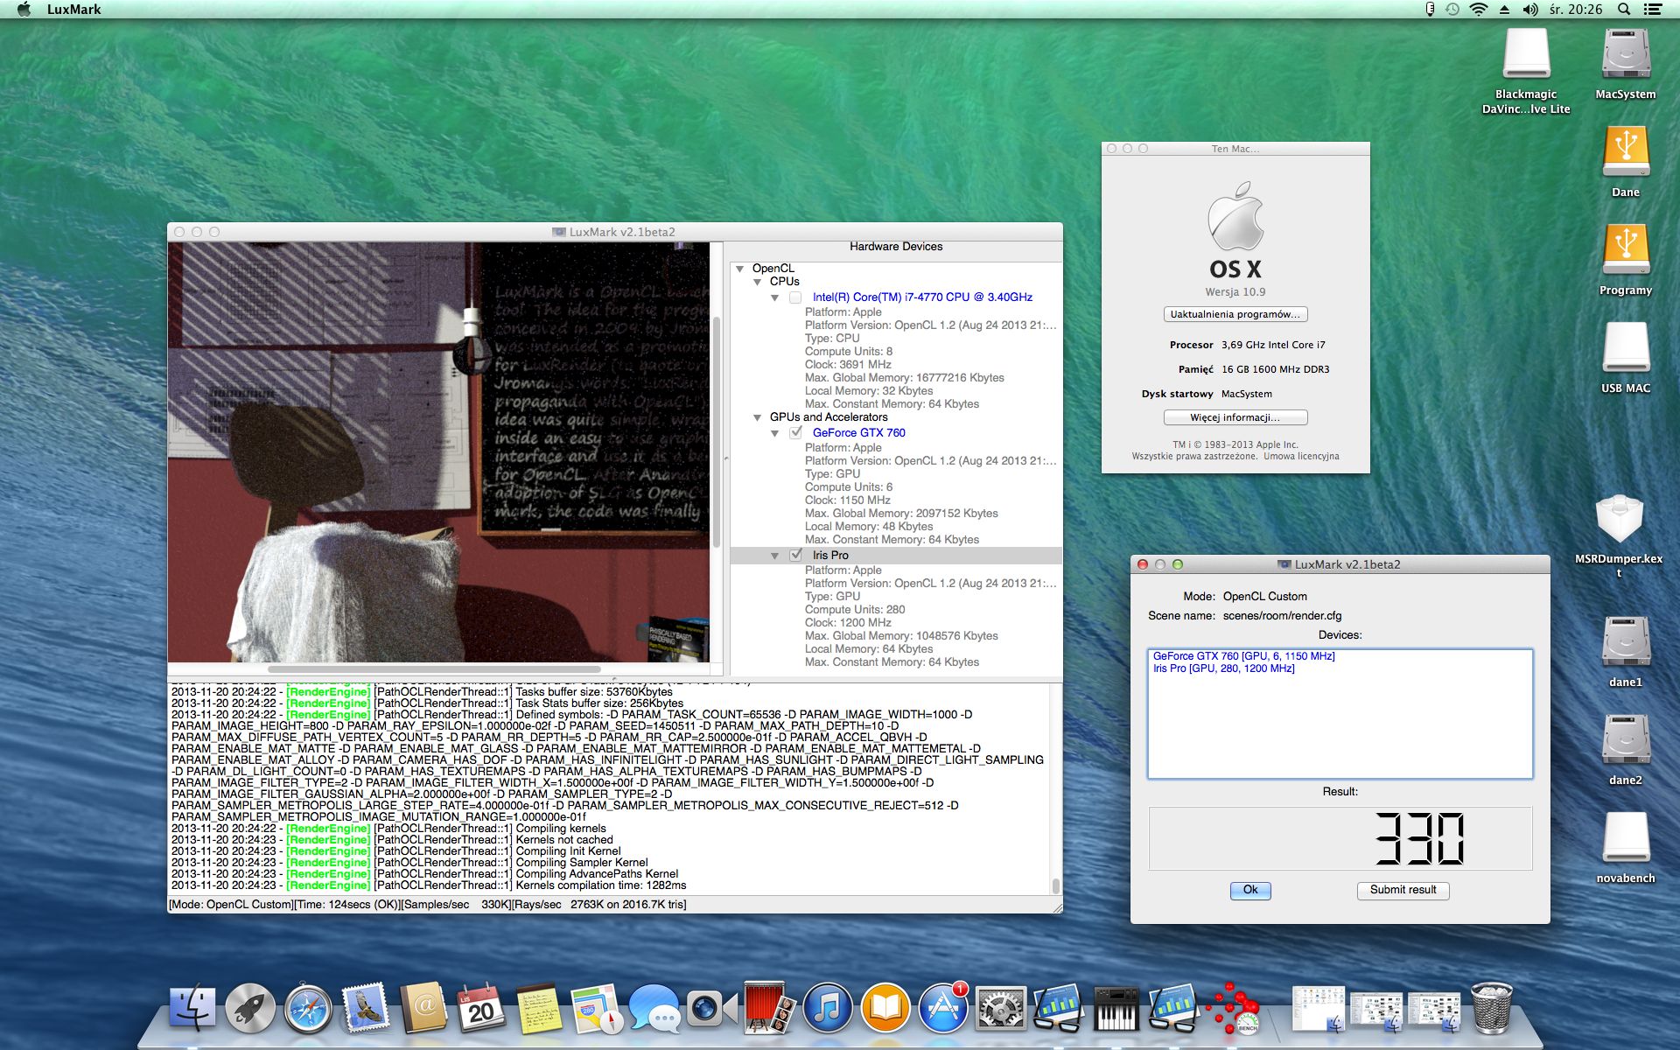Open the piano keyboard app in the Dock
Image resolution: width=1680 pixels, height=1050 pixels.
(1116, 1008)
